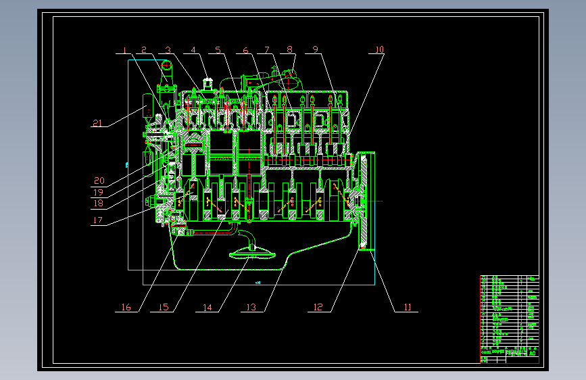The image size is (586, 380).
Task: Click the part callout number 17
Action: point(97,220)
